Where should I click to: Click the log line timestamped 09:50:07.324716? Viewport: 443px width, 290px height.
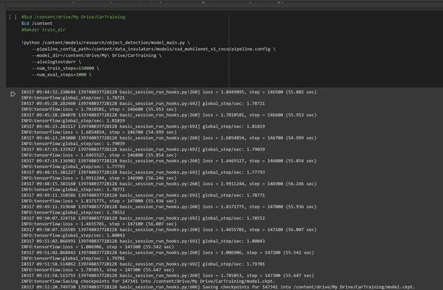(143, 218)
